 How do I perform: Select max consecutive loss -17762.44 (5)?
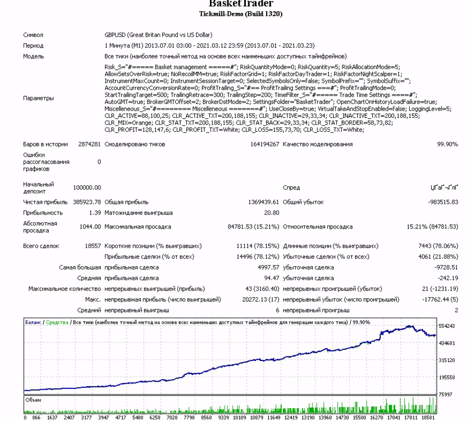coord(440,300)
